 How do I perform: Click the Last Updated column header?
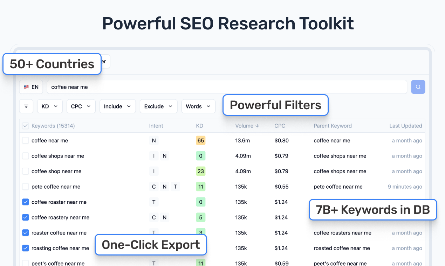tap(406, 126)
